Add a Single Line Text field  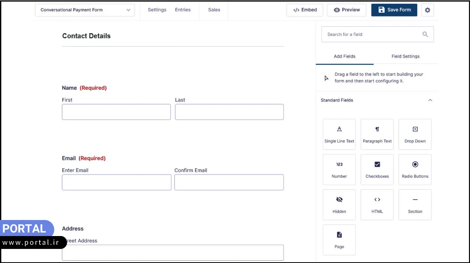coord(339,134)
